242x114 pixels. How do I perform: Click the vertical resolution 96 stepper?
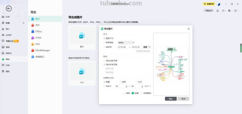pyautogui.click(x=142, y=86)
